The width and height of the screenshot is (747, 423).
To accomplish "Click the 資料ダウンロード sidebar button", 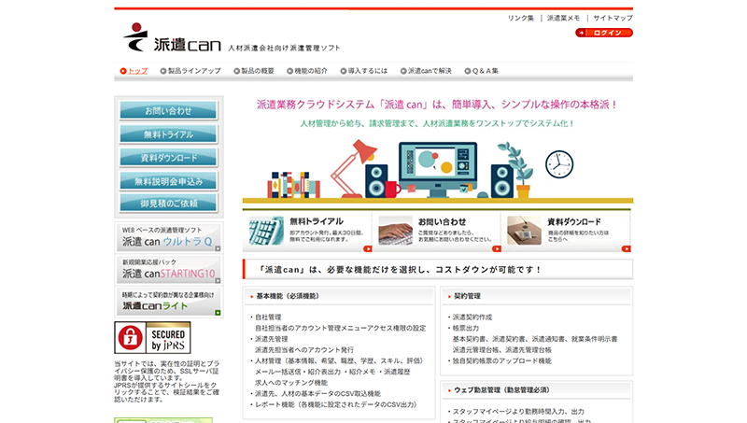I will click(168, 158).
